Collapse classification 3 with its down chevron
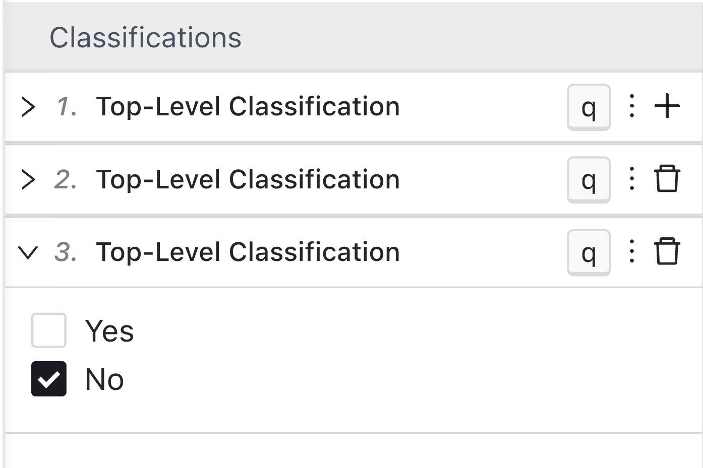Screen dimensions: 703x468 pyautogui.click(x=28, y=252)
